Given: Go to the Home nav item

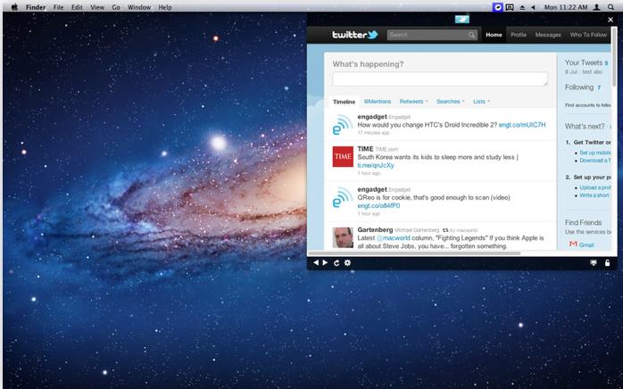Looking at the screenshot, I should tap(494, 35).
